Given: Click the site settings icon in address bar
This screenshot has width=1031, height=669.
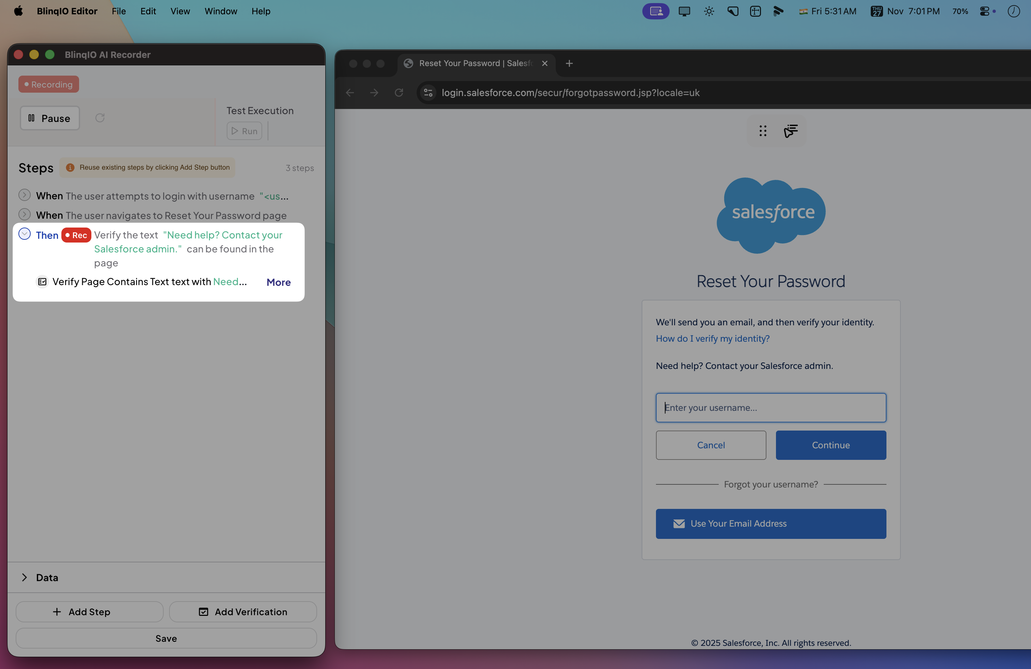Looking at the screenshot, I should [x=428, y=93].
